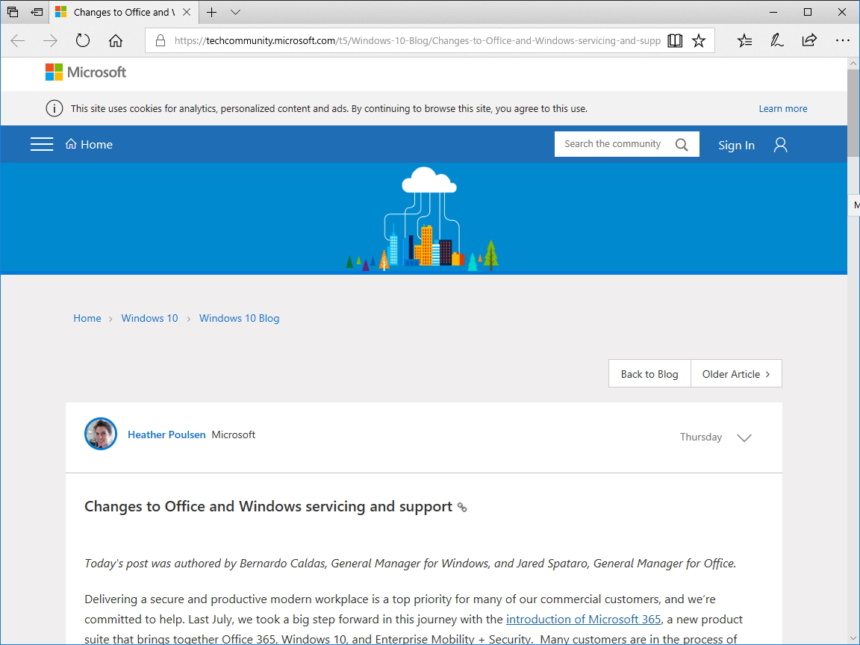Open browser Settings and more menu
This screenshot has height=645, width=860.
(843, 40)
